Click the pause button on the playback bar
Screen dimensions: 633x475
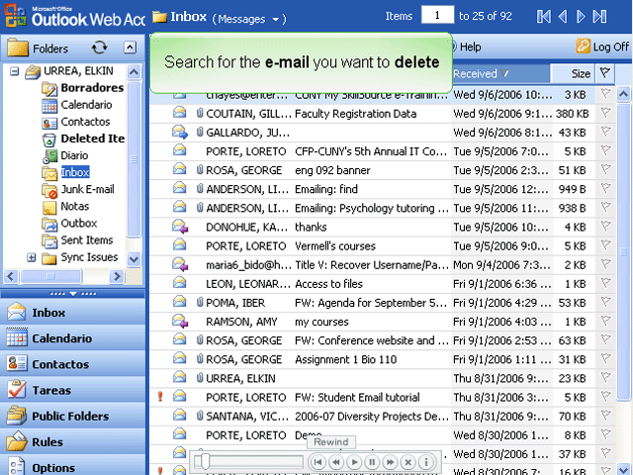click(x=372, y=462)
